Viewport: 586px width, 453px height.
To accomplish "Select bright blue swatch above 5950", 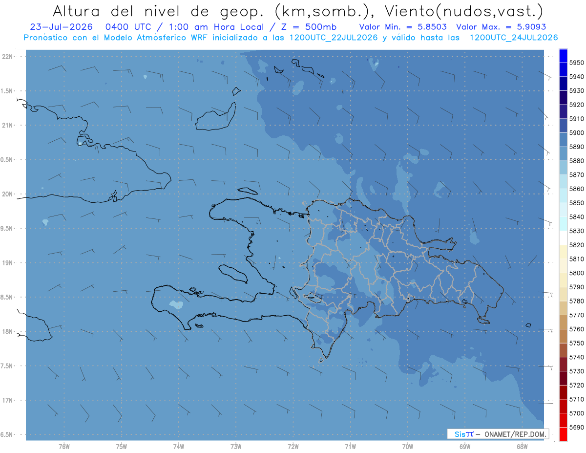I will pos(563,56).
